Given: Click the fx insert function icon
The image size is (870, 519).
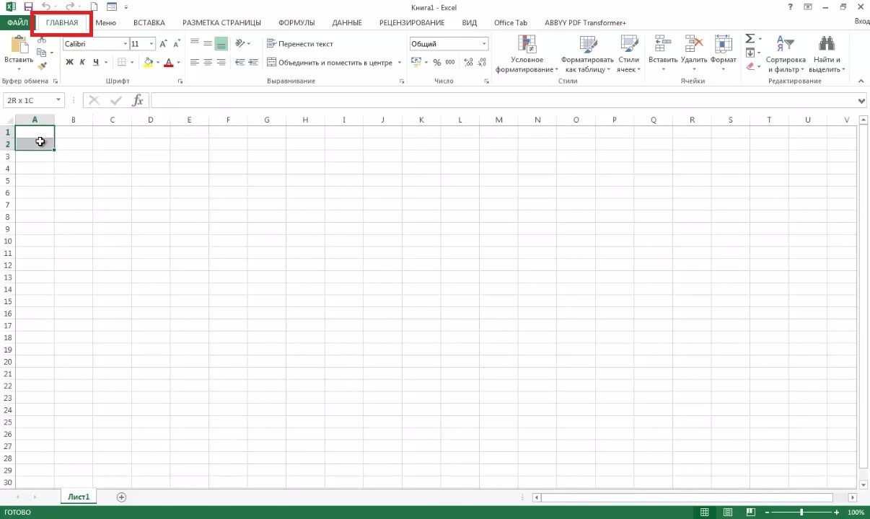Looking at the screenshot, I should click(138, 100).
